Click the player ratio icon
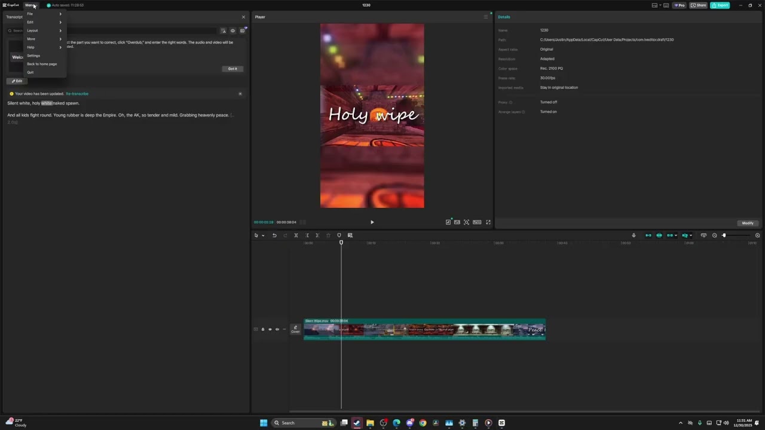 click(x=457, y=222)
